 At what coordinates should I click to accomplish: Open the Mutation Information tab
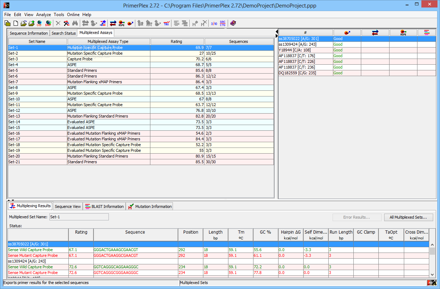tap(150, 206)
